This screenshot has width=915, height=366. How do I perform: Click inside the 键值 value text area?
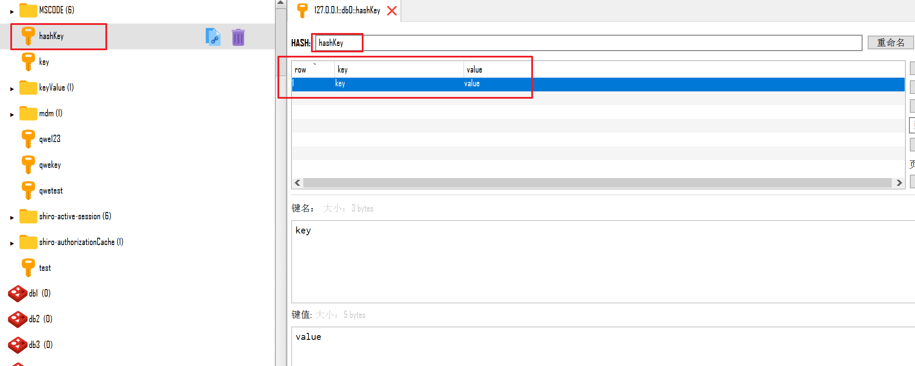603,346
